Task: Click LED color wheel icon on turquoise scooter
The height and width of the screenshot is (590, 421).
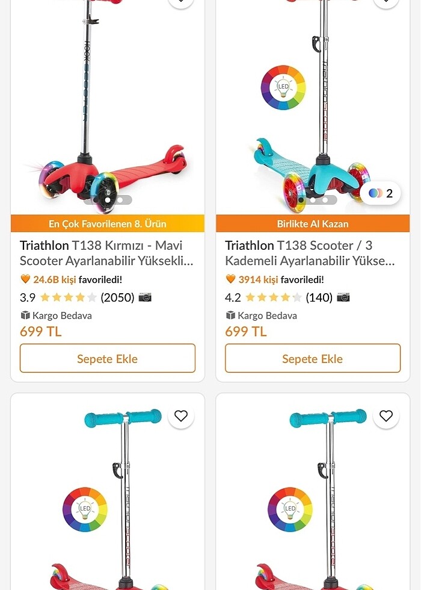Action: tap(283, 88)
